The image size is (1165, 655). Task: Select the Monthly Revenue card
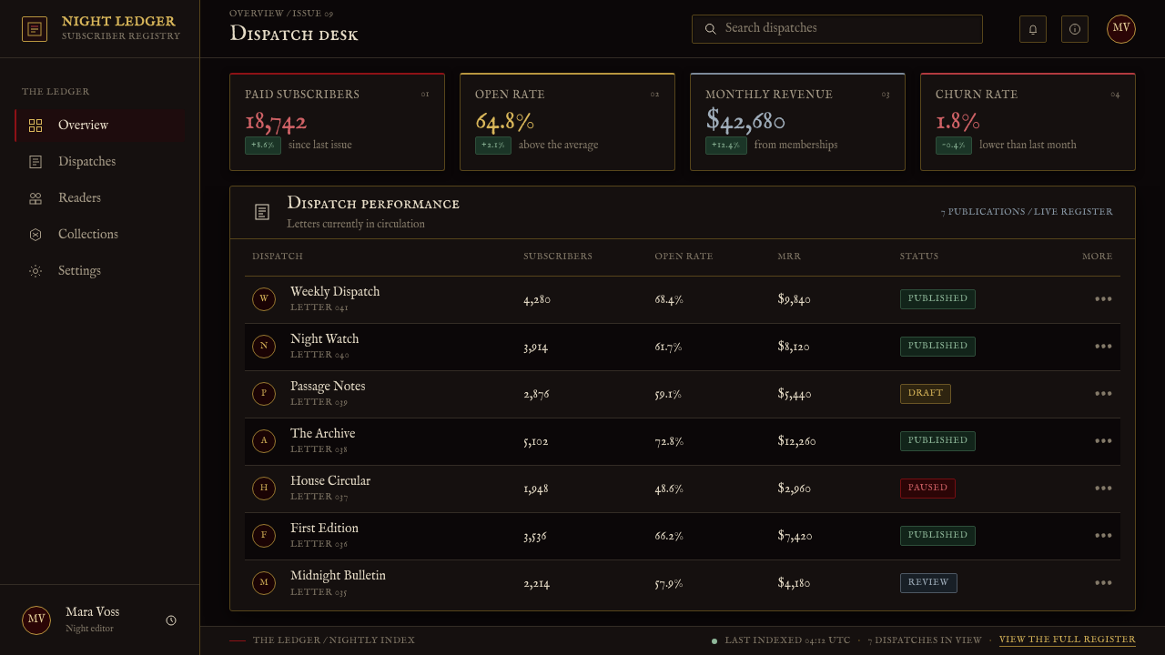click(797, 122)
